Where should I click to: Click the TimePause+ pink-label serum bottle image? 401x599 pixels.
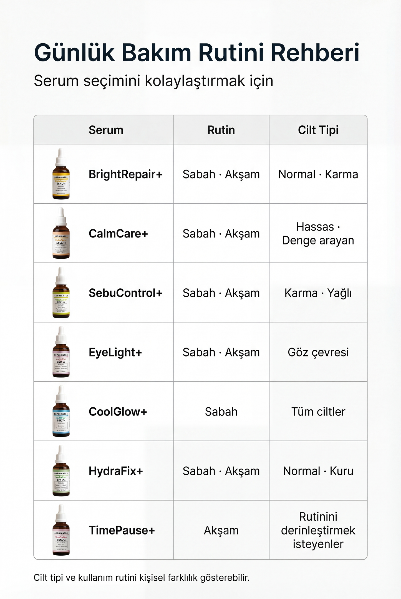pyautogui.click(x=61, y=530)
